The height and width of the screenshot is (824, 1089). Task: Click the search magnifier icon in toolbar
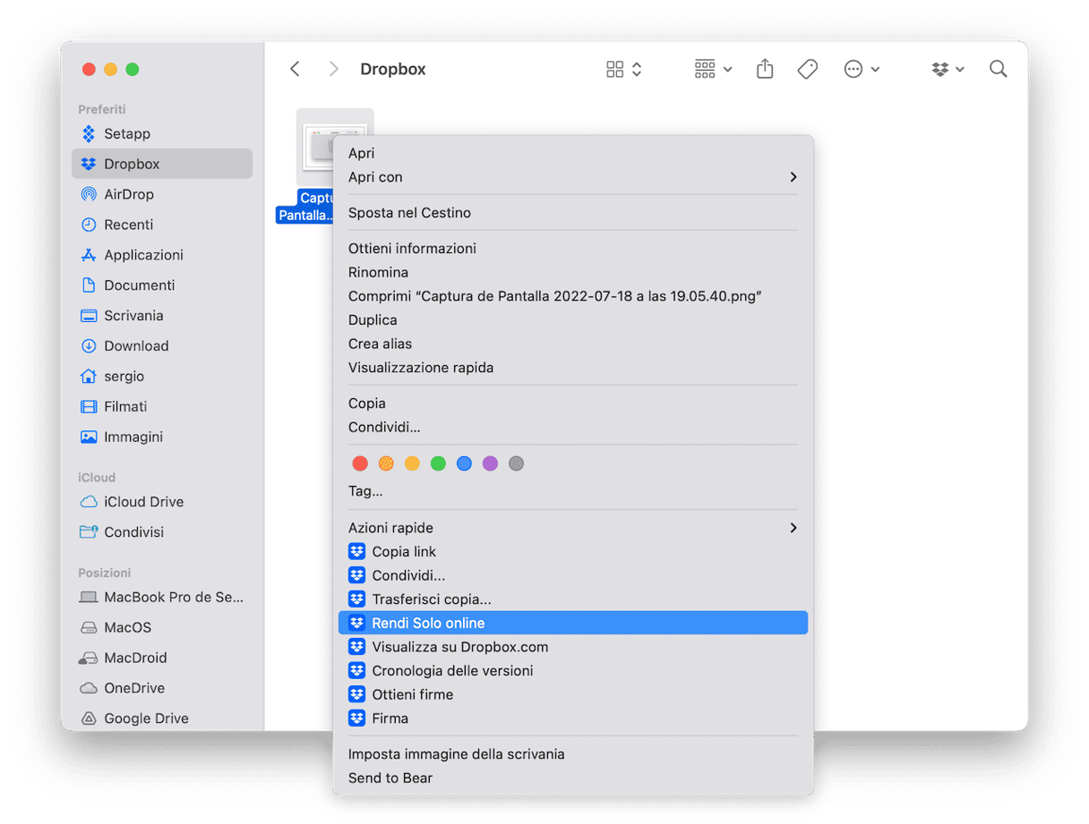pos(998,69)
